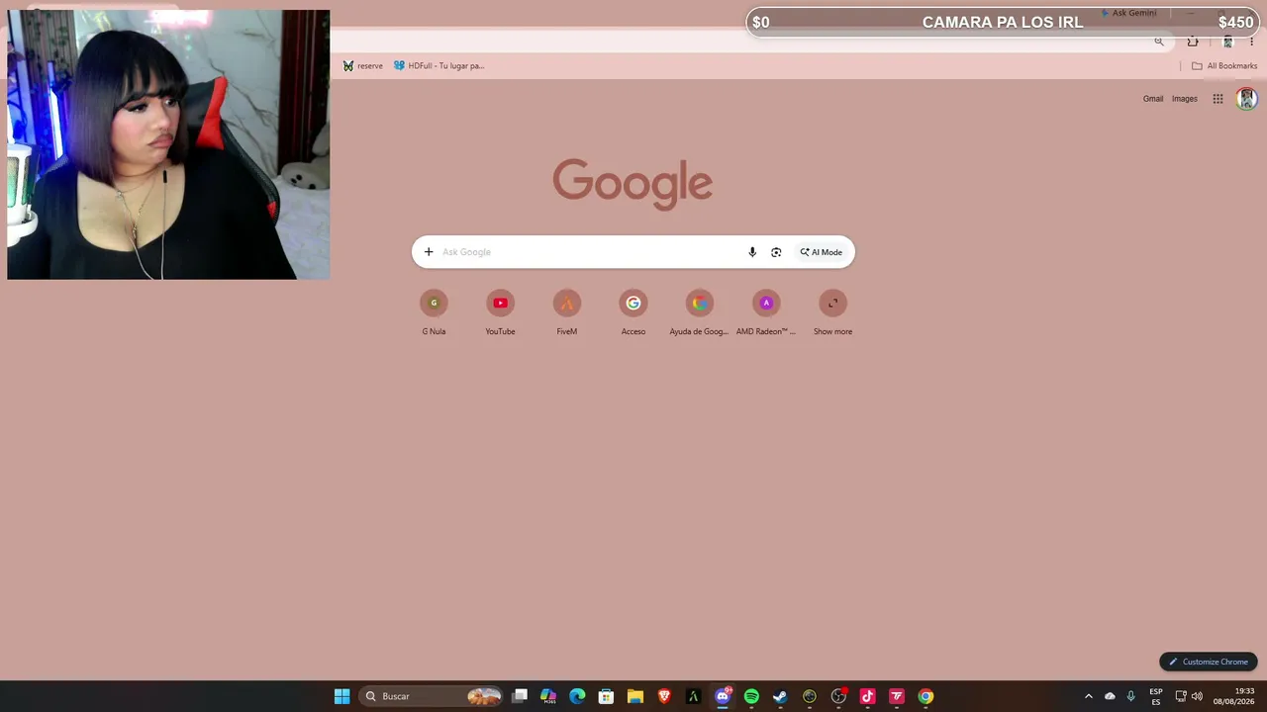Show hidden system tray icons
Image resolution: width=1267 pixels, height=712 pixels.
coord(1088,696)
